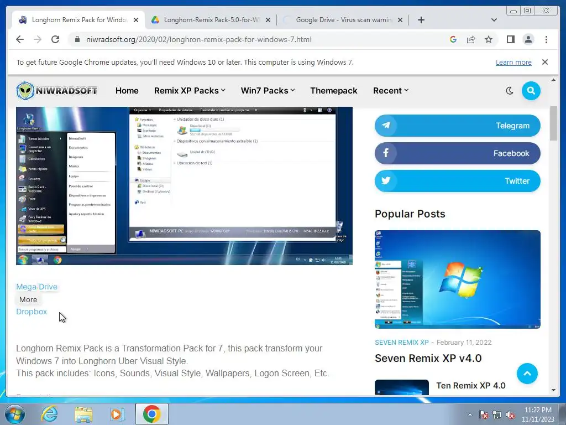Open the SEVEN REMIX XP category link
Screen dimensions: 566x425
(401, 342)
